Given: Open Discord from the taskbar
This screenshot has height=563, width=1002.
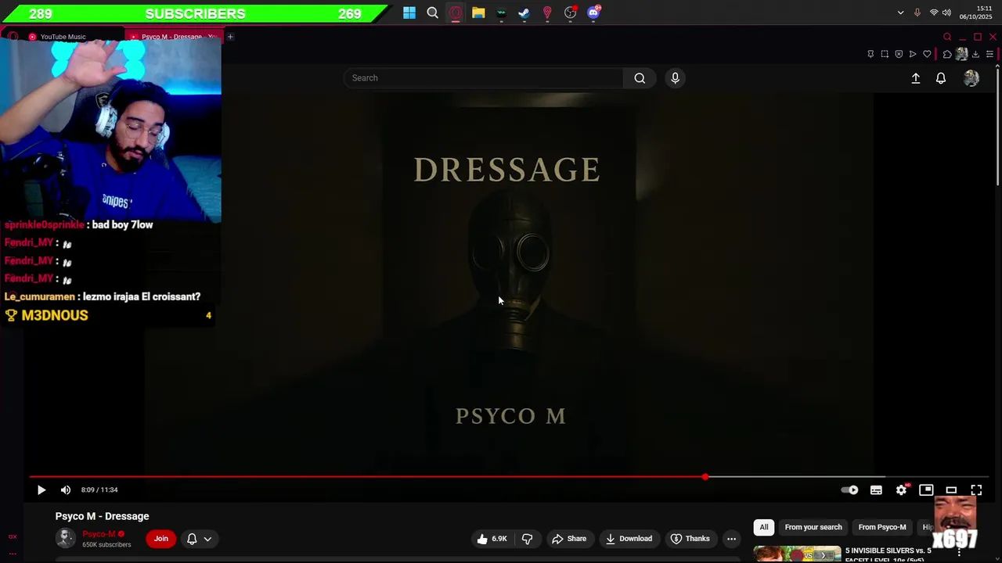Looking at the screenshot, I should pos(593,13).
